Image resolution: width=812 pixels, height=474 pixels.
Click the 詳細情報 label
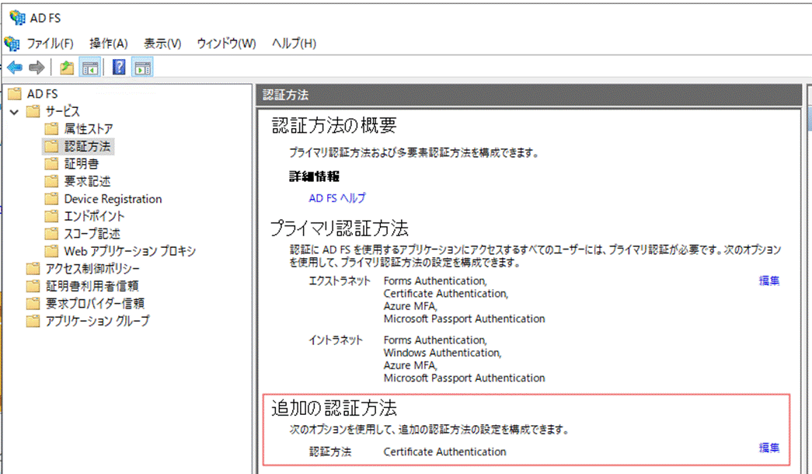tap(315, 176)
